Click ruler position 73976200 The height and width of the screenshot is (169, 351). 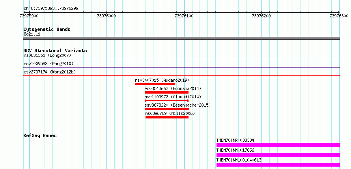(262, 16)
